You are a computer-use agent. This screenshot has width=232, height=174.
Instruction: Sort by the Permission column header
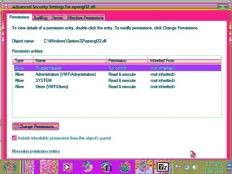(127, 61)
